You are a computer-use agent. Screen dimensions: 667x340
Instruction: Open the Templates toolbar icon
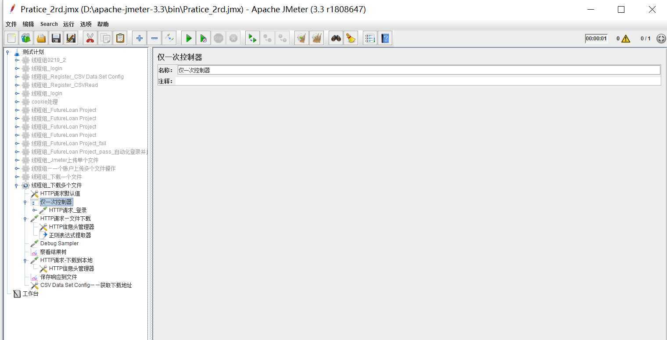pos(26,38)
